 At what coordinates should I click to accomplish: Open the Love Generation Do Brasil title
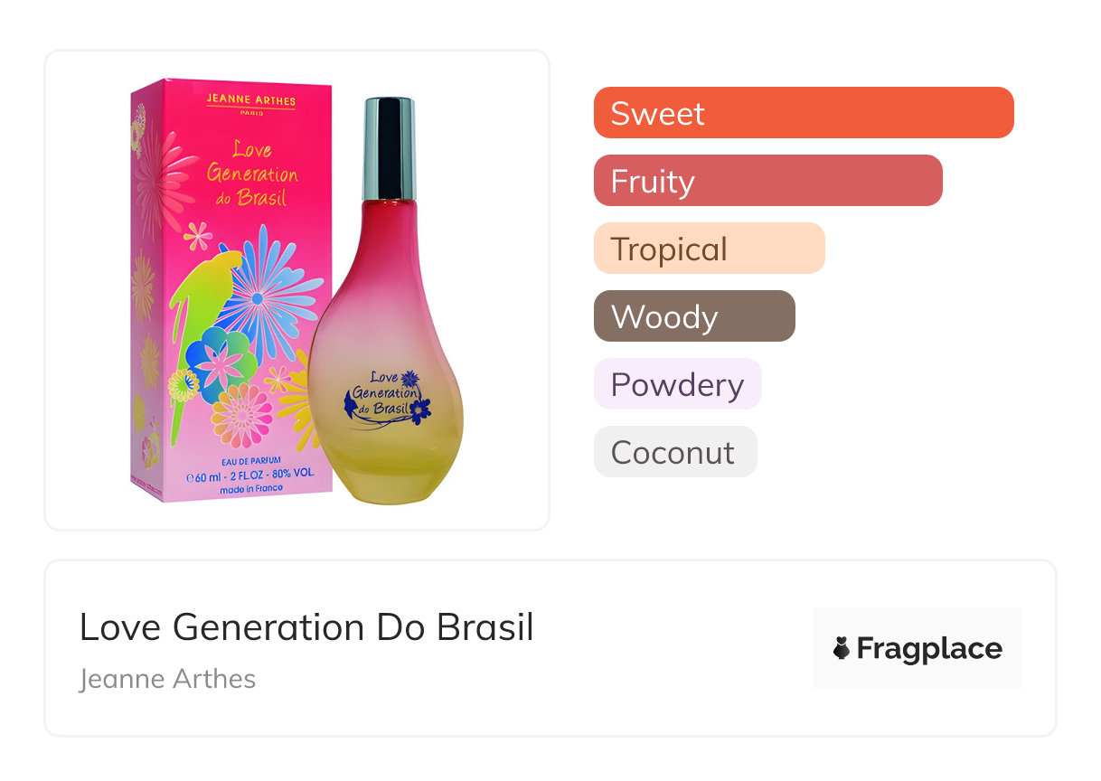306,626
